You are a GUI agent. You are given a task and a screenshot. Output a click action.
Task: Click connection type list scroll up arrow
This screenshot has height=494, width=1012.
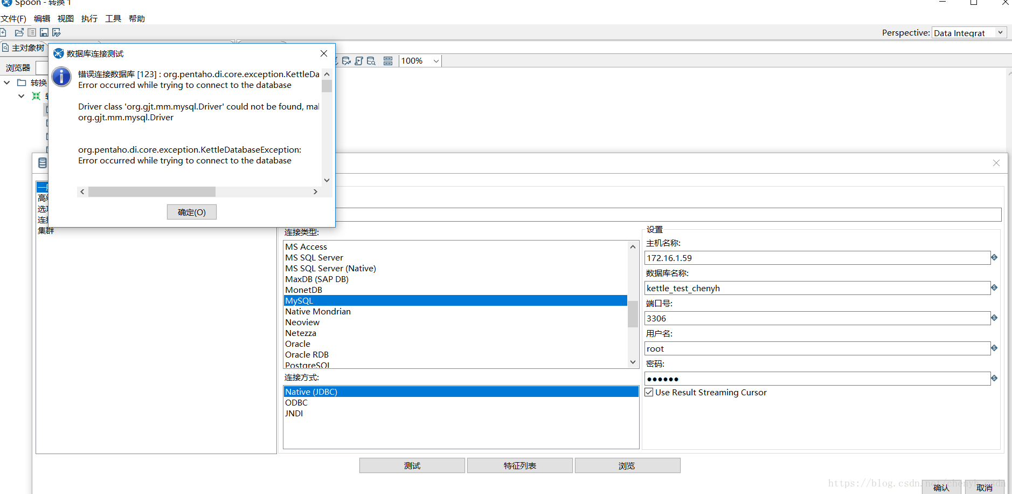[633, 246]
